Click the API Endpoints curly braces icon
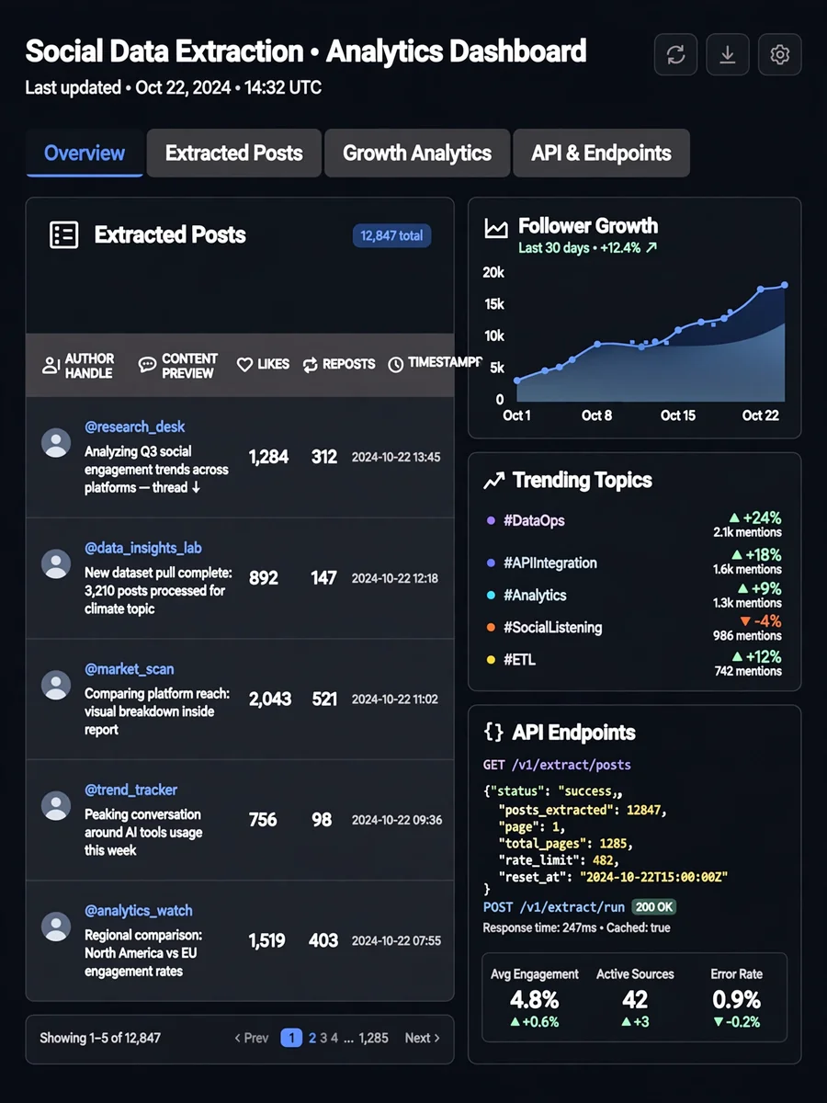827x1103 pixels. [493, 733]
